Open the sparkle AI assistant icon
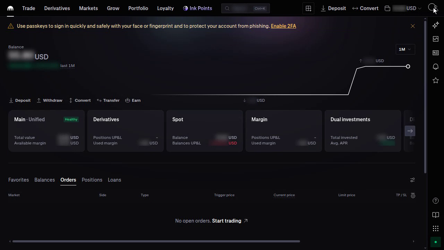 pyautogui.click(x=436, y=25)
